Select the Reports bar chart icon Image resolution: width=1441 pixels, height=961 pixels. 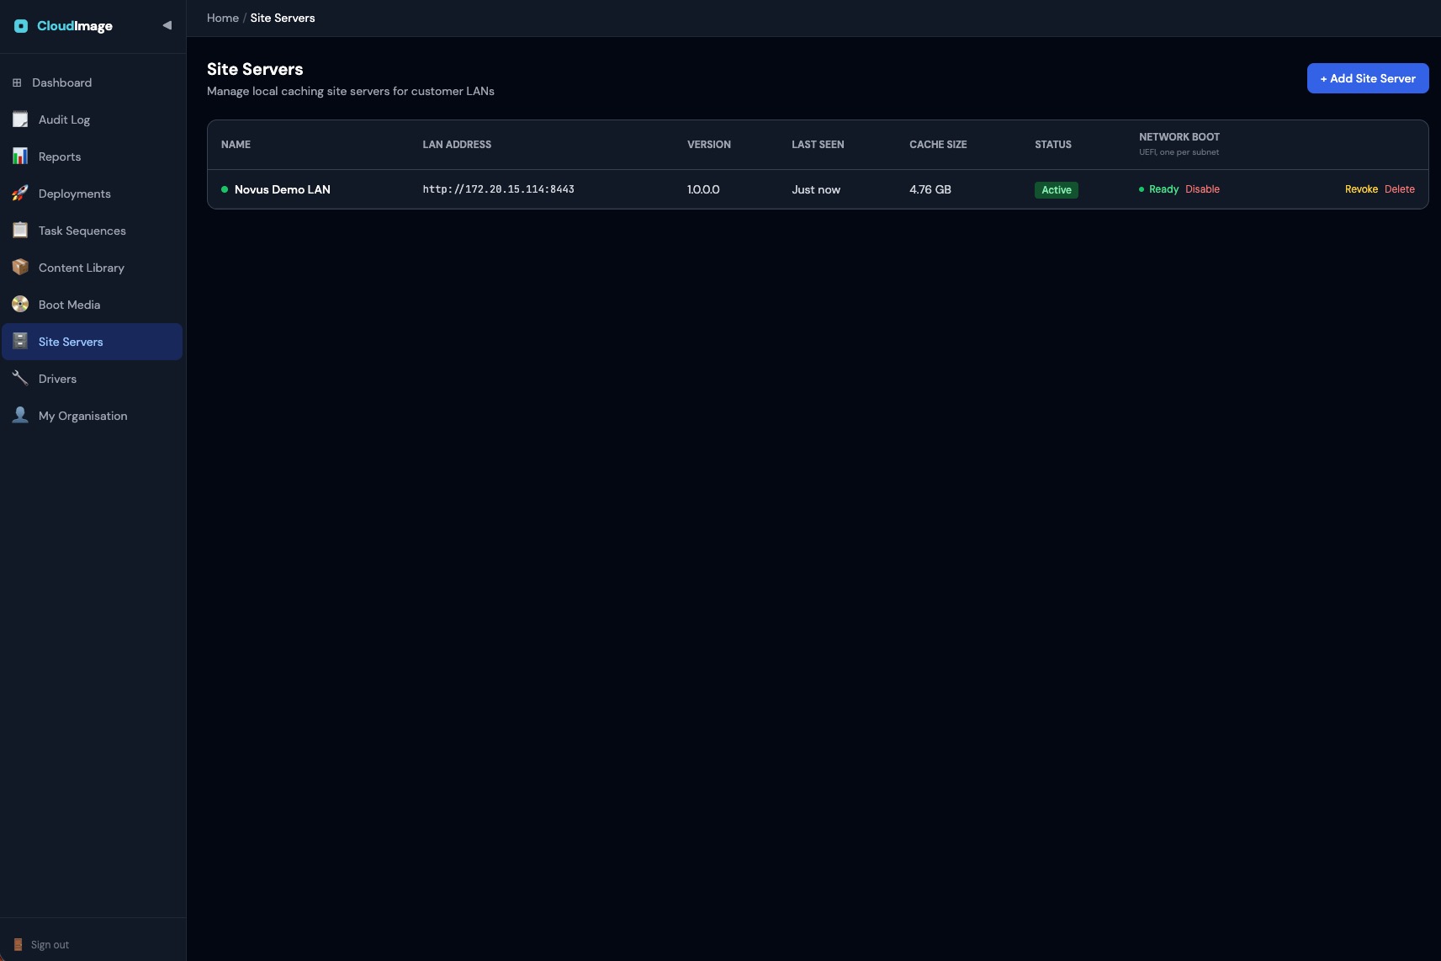click(20, 157)
